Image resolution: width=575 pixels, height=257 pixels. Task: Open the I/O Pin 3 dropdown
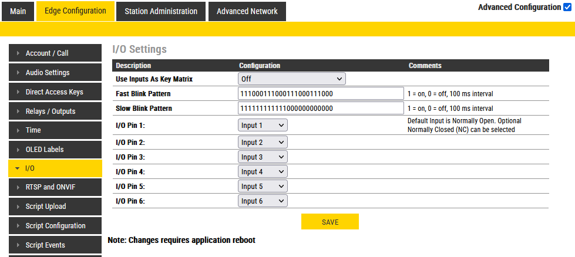263,157
